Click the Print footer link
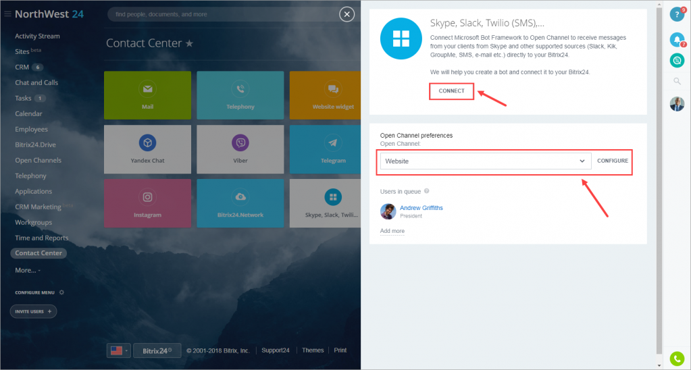 pyautogui.click(x=340, y=350)
